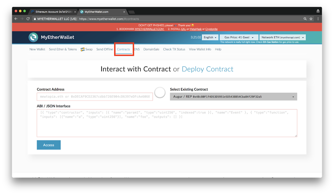
Task: Reload the page with refresh icon
Action: tap(28, 19)
